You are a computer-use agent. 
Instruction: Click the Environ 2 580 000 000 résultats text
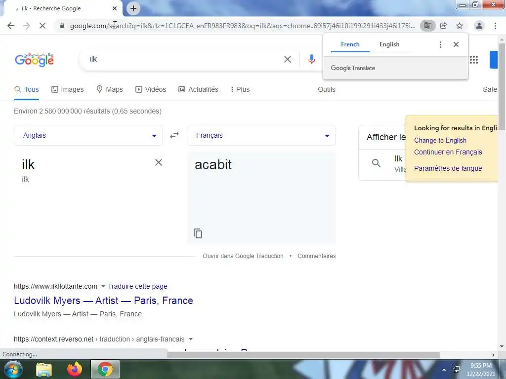(x=88, y=111)
